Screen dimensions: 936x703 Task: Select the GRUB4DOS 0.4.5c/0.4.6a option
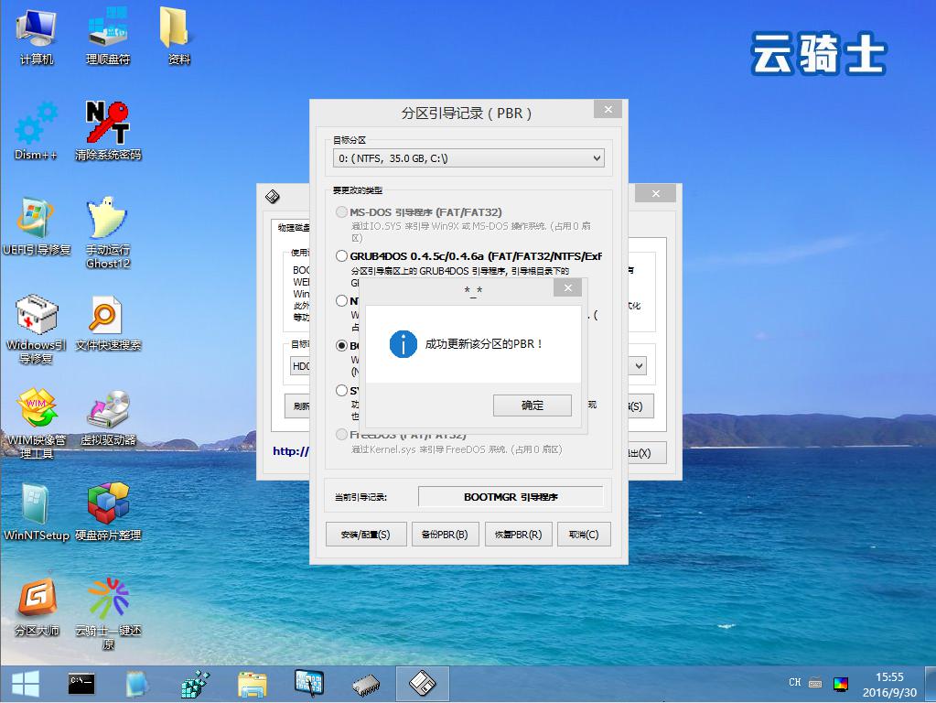coord(340,255)
